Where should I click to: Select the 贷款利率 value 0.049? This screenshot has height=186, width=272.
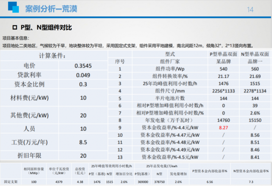83,75
